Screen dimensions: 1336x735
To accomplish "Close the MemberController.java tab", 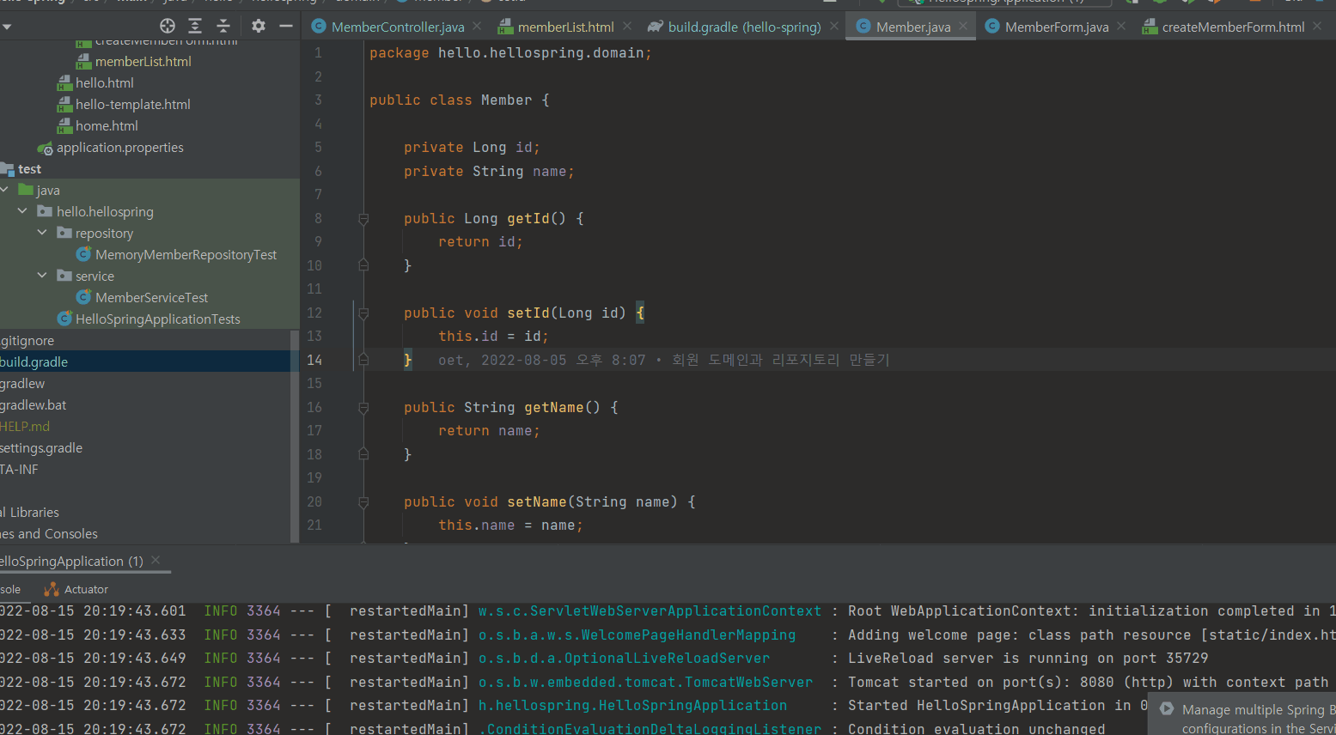I will pyautogui.click(x=477, y=27).
